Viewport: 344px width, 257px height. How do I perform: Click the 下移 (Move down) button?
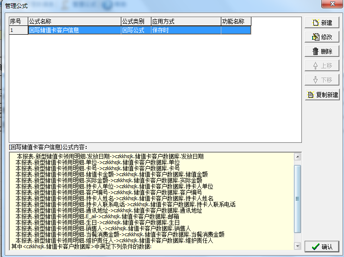tap(322, 80)
